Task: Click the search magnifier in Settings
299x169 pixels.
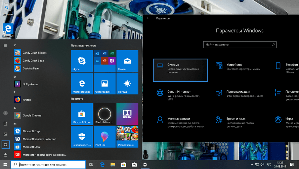Action: coord(273,45)
